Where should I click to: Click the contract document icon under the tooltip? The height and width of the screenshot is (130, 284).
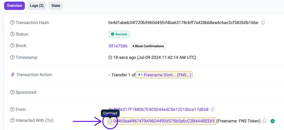pos(110,121)
